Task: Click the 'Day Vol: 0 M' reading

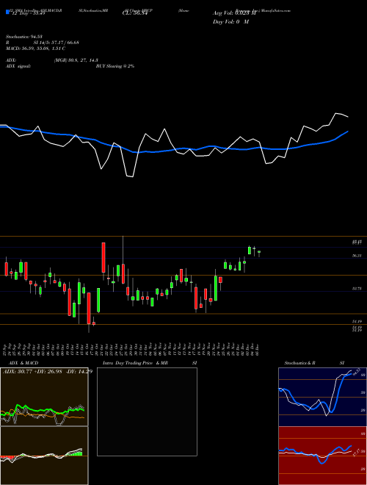Action: (230, 21)
